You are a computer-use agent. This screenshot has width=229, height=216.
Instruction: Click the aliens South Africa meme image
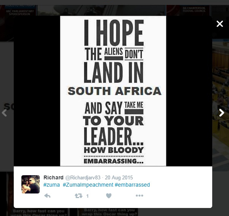tap(113, 91)
